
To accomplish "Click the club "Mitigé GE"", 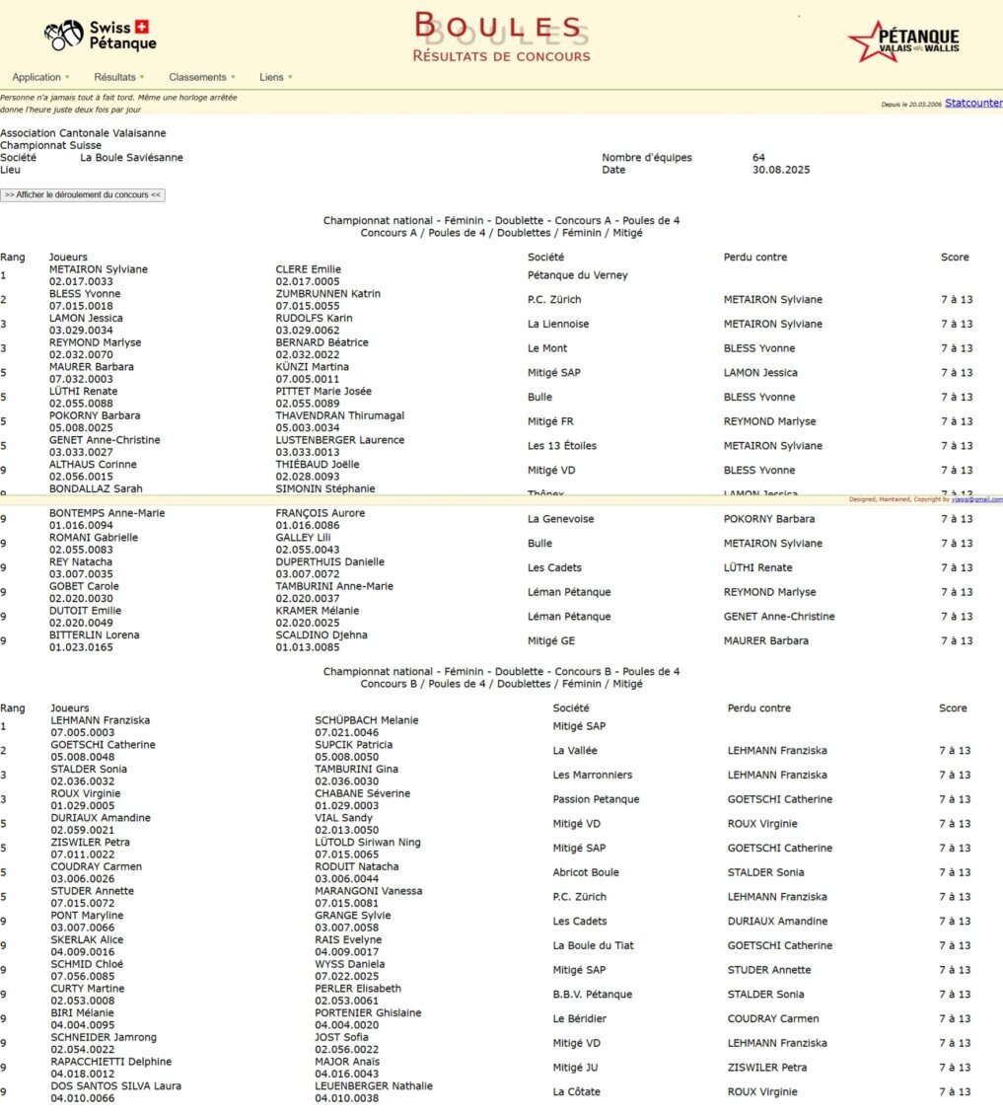I will click(551, 640).
